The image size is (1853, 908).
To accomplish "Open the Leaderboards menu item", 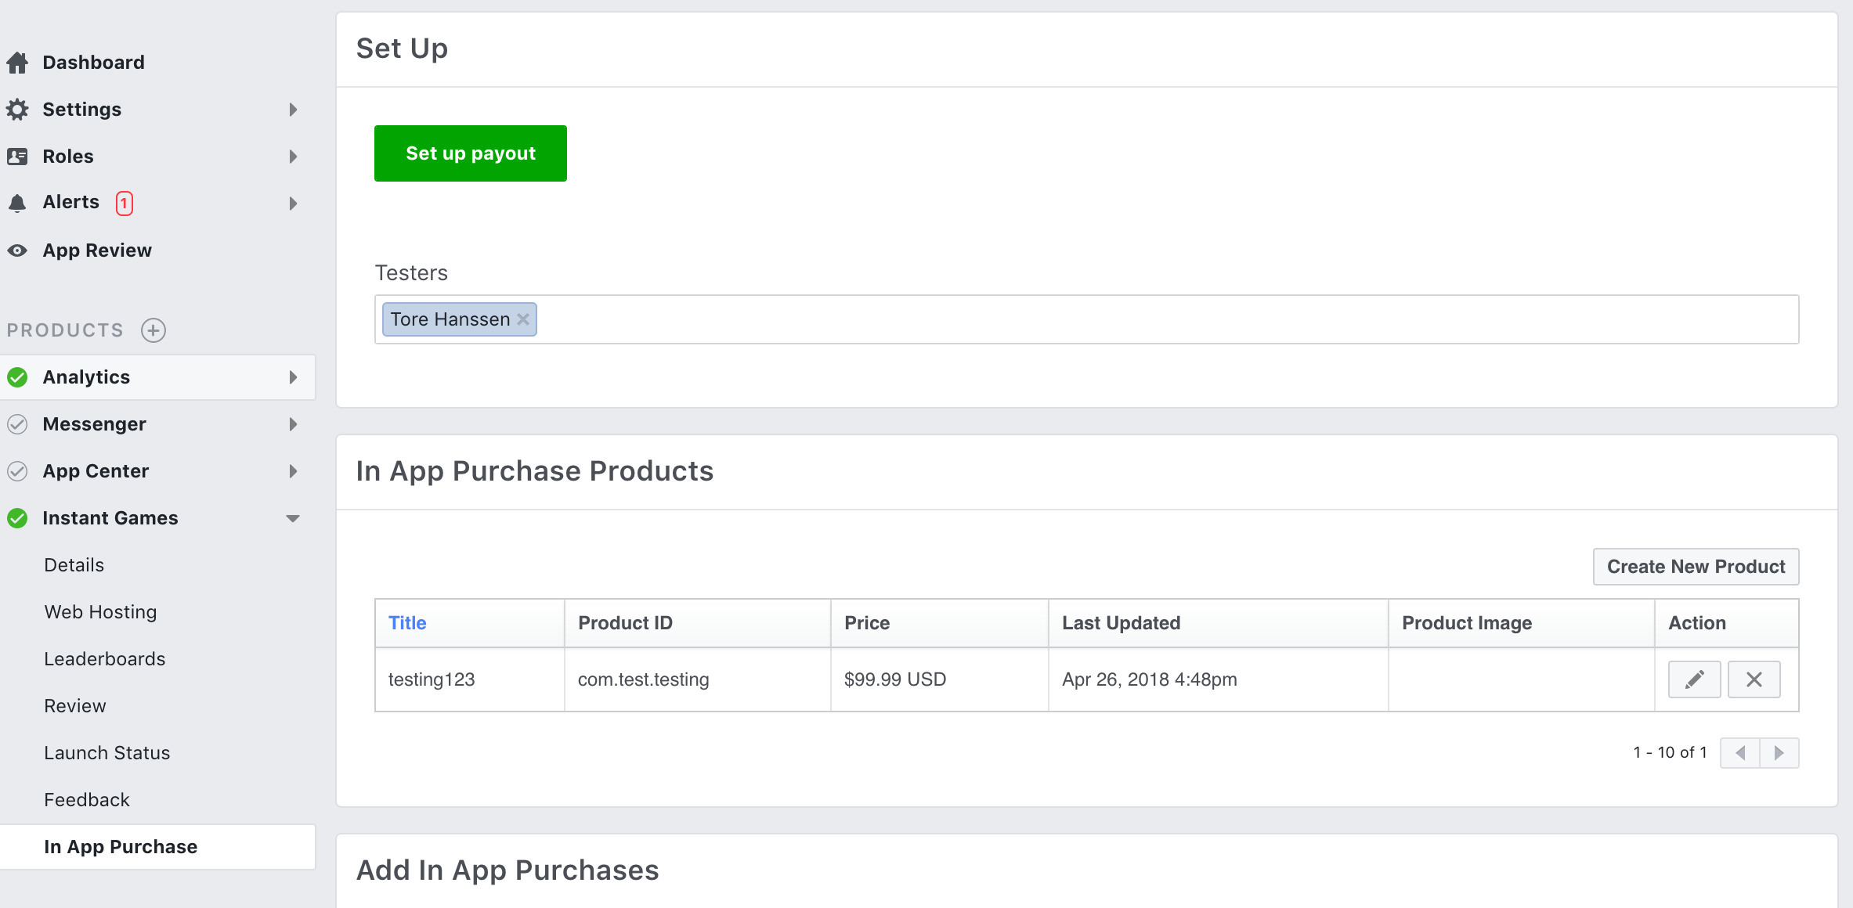I will pyautogui.click(x=105, y=659).
